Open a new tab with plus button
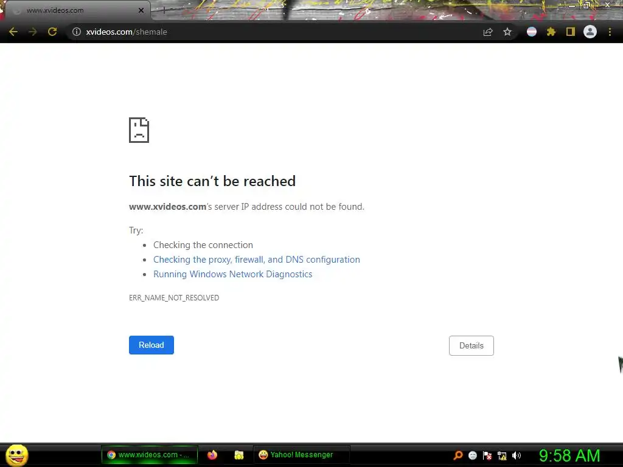623x467 pixels. (x=164, y=10)
